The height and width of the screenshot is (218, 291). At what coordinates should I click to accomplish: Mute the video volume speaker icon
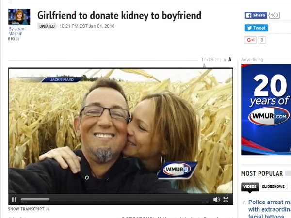click(216, 200)
